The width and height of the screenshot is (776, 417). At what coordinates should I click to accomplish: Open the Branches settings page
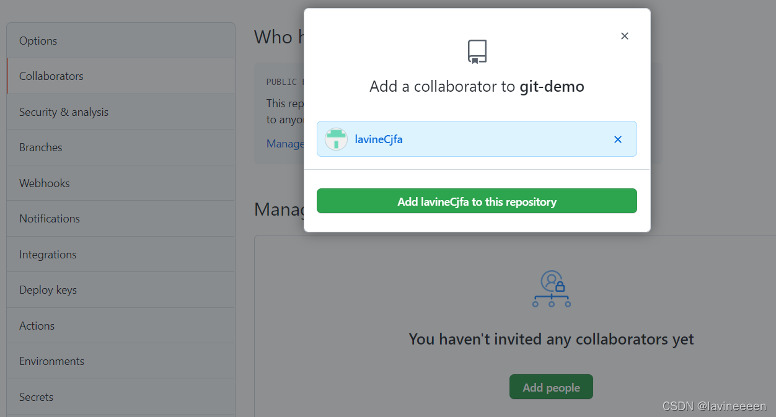[x=121, y=147]
